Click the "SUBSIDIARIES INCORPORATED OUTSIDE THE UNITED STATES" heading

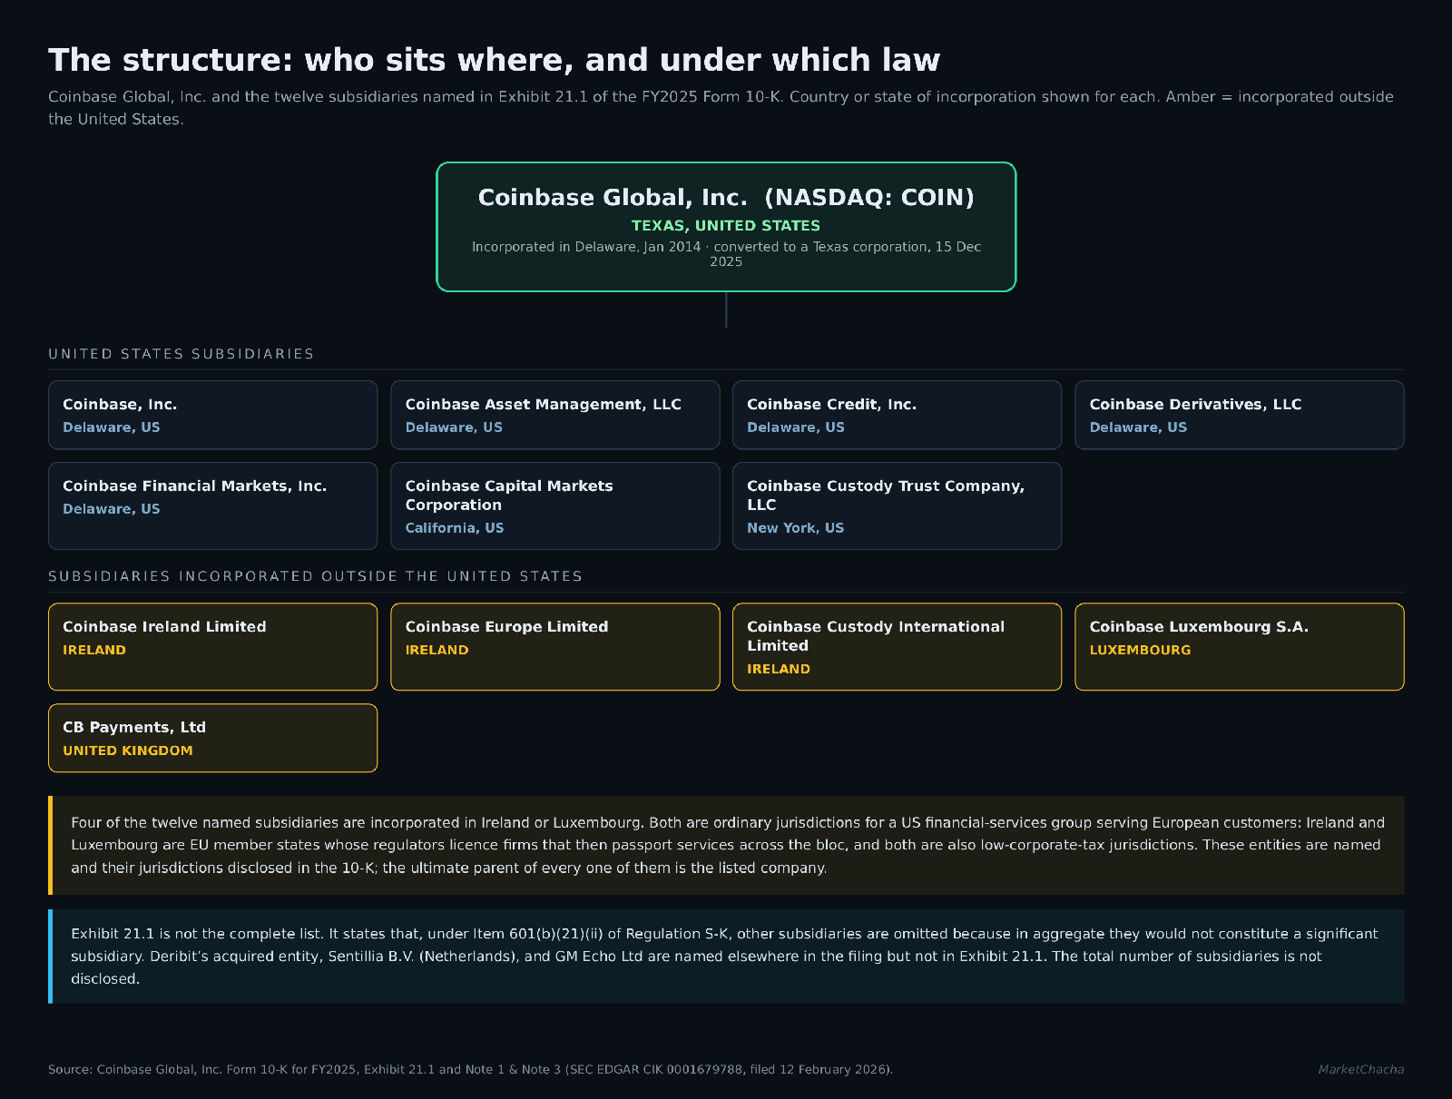[315, 576]
